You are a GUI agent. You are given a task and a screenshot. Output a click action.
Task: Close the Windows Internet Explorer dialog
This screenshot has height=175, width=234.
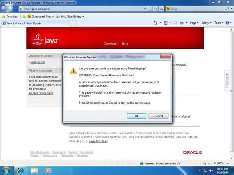point(166,56)
